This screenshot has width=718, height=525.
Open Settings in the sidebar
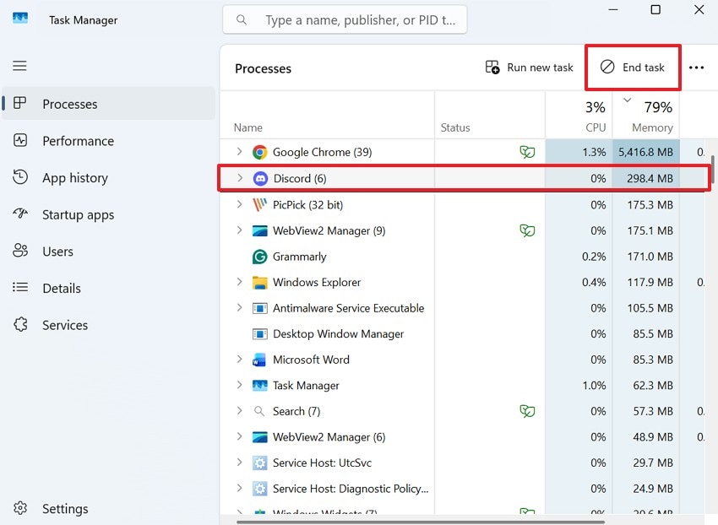[108, 508]
